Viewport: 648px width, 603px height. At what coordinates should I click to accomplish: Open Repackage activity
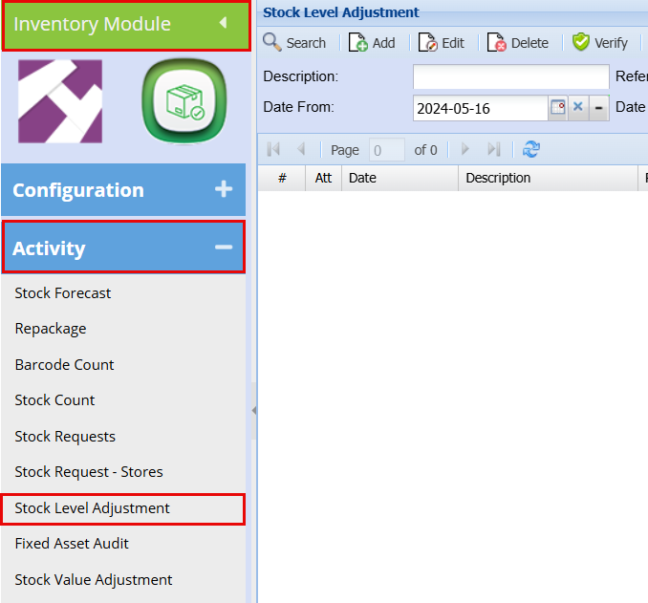pos(51,329)
